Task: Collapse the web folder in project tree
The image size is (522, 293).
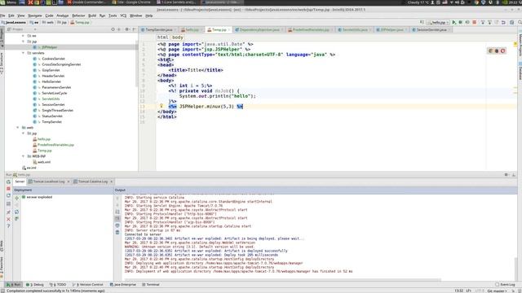Action: point(18,128)
